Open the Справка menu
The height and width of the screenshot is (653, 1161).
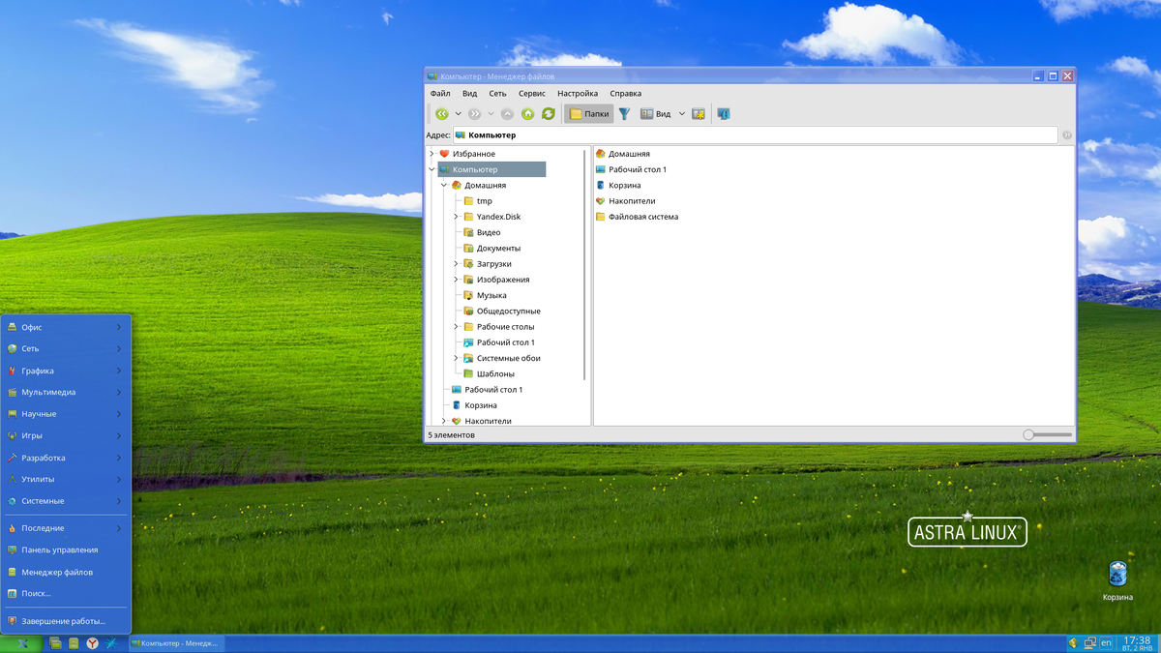(x=626, y=94)
